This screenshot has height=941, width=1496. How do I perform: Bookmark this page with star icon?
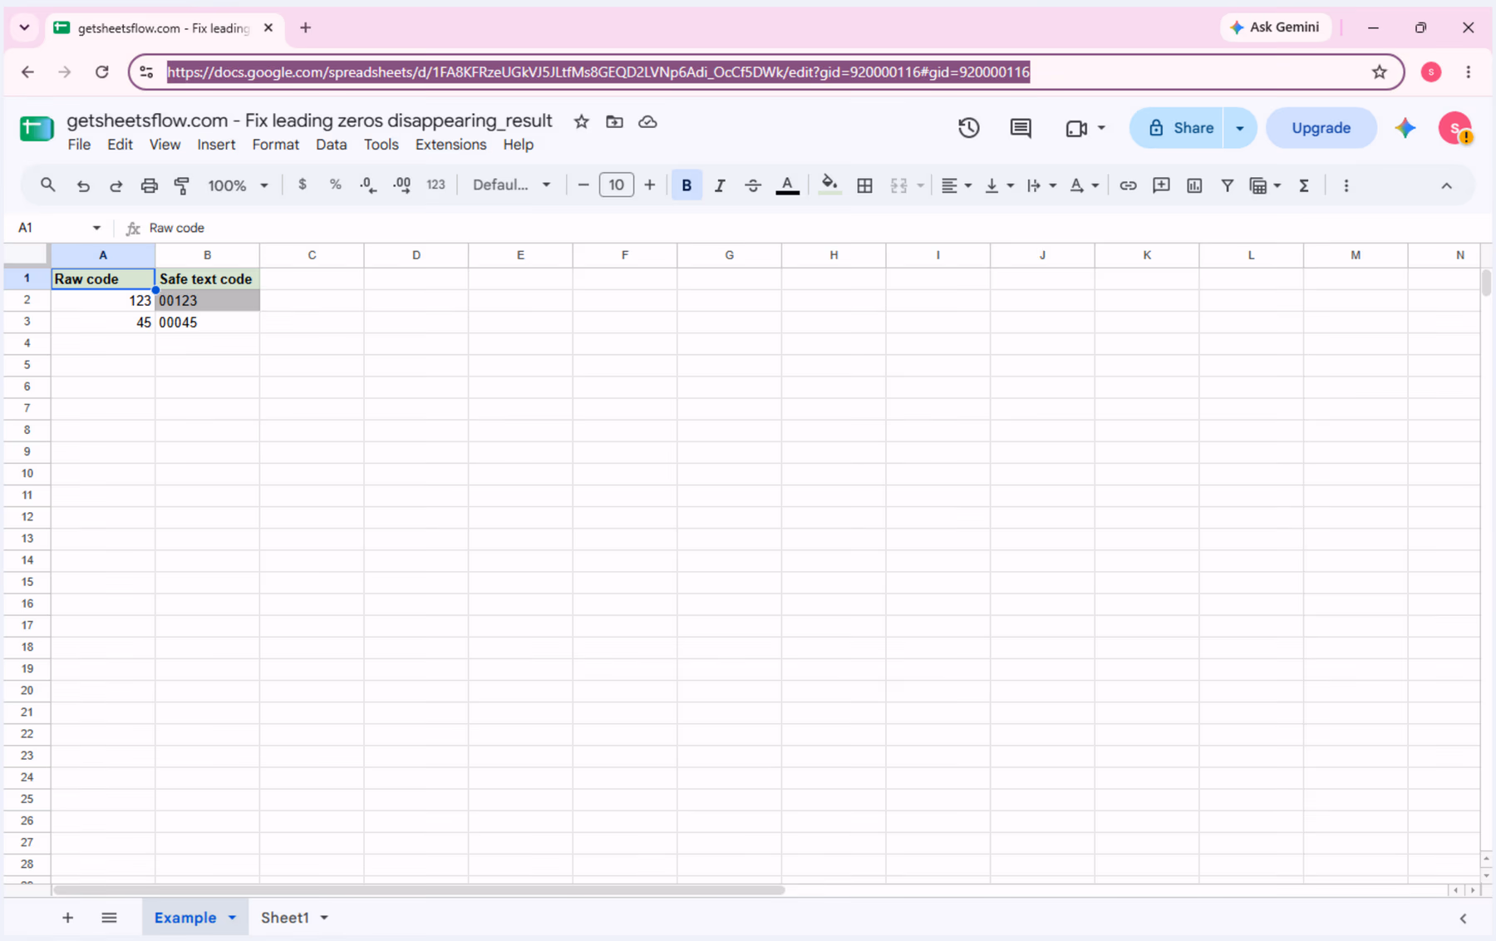1380,72
